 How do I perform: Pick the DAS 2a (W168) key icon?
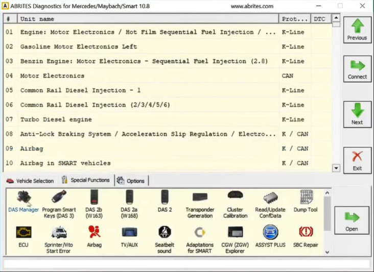pos(129,204)
